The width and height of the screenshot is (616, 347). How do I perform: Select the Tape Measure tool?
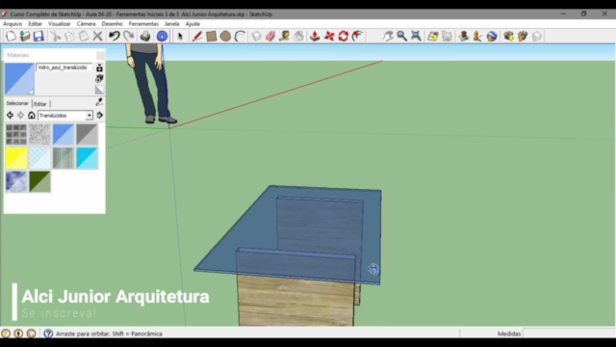click(285, 37)
